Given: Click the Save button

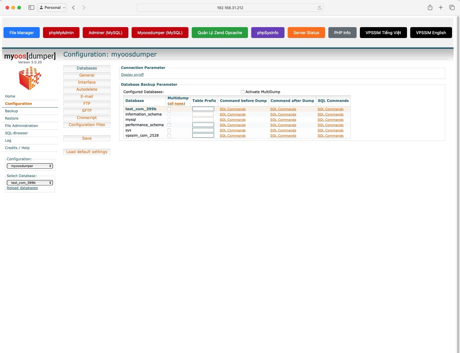Looking at the screenshot, I should tap(87, 138).
